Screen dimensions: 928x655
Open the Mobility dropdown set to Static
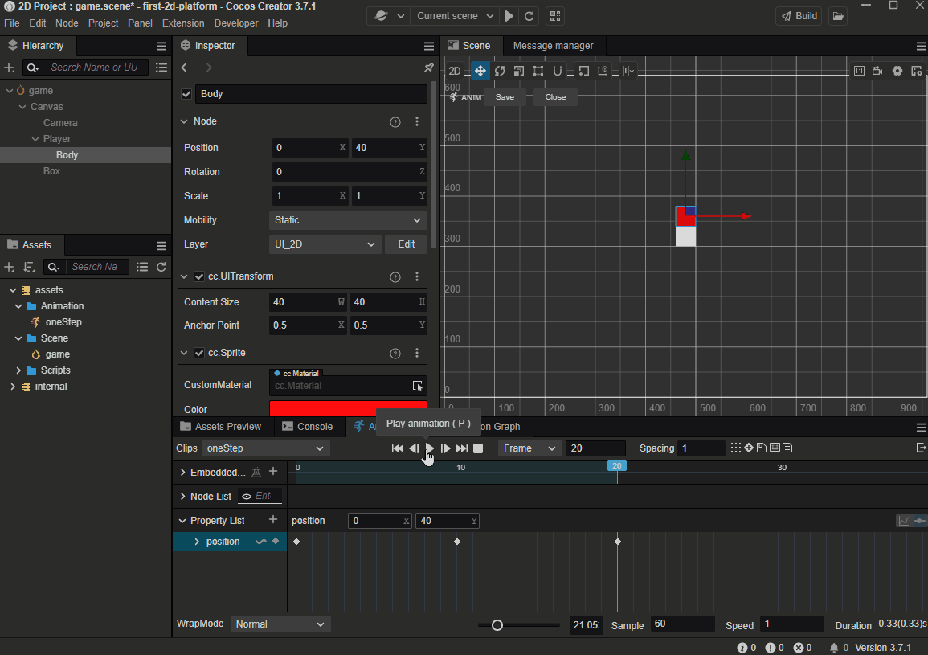[x=348, y=220]
